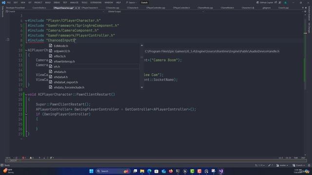Open GitHub Copilot button
312x175 pixels.
click(x=265, y=2)
